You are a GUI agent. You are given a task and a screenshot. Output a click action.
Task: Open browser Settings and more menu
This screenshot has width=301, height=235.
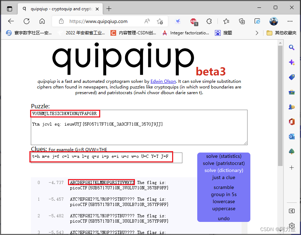290,21
